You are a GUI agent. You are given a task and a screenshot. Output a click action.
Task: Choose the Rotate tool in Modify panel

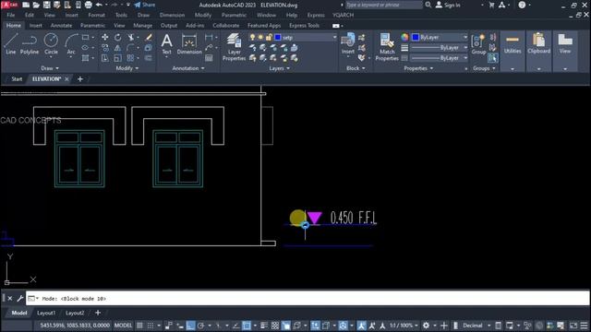(x=117, y=37)
